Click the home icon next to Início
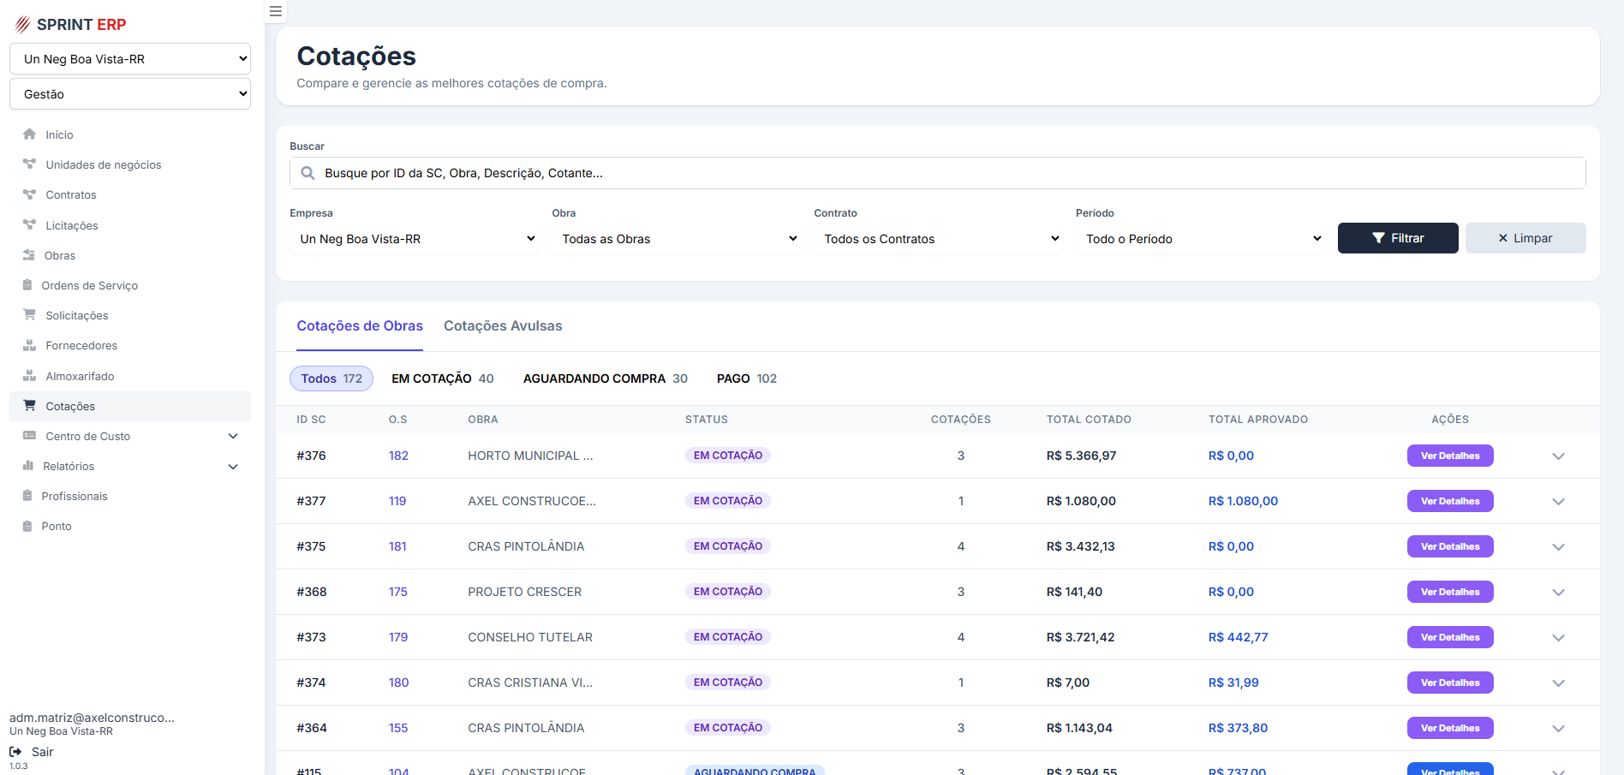 click(29, 134)
